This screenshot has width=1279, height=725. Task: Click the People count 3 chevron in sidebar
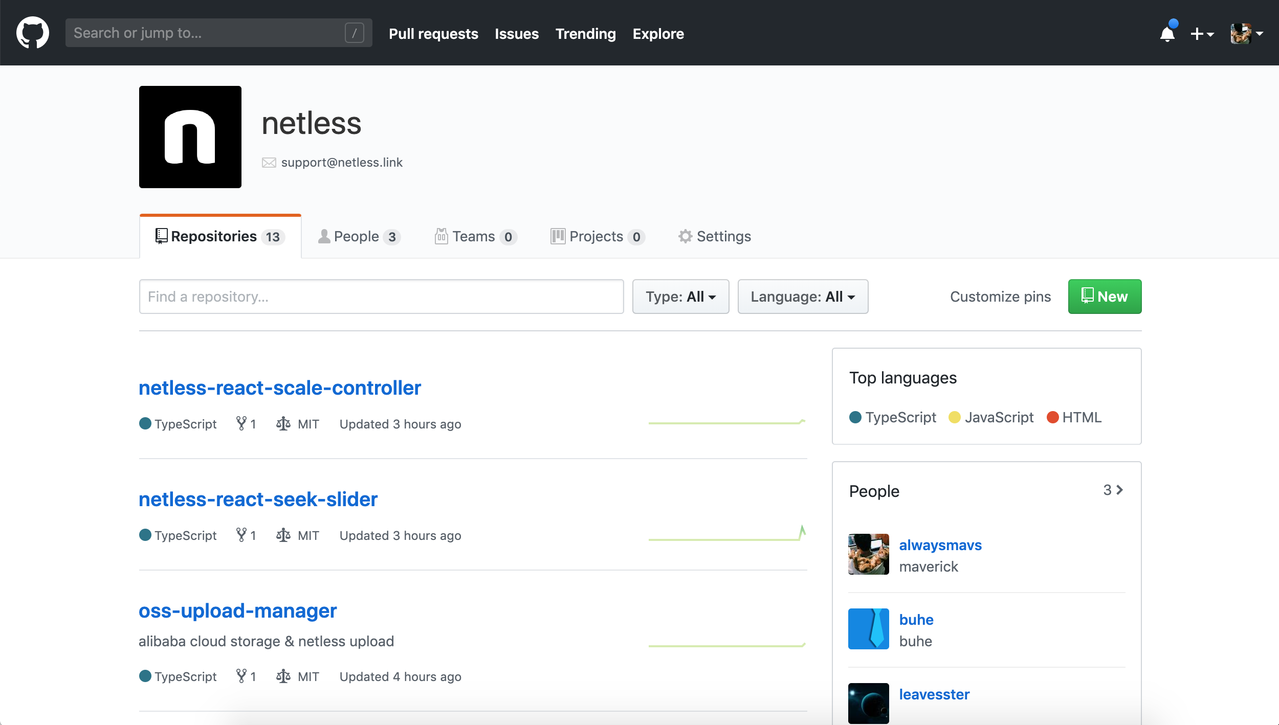[x=1113, y=490]
